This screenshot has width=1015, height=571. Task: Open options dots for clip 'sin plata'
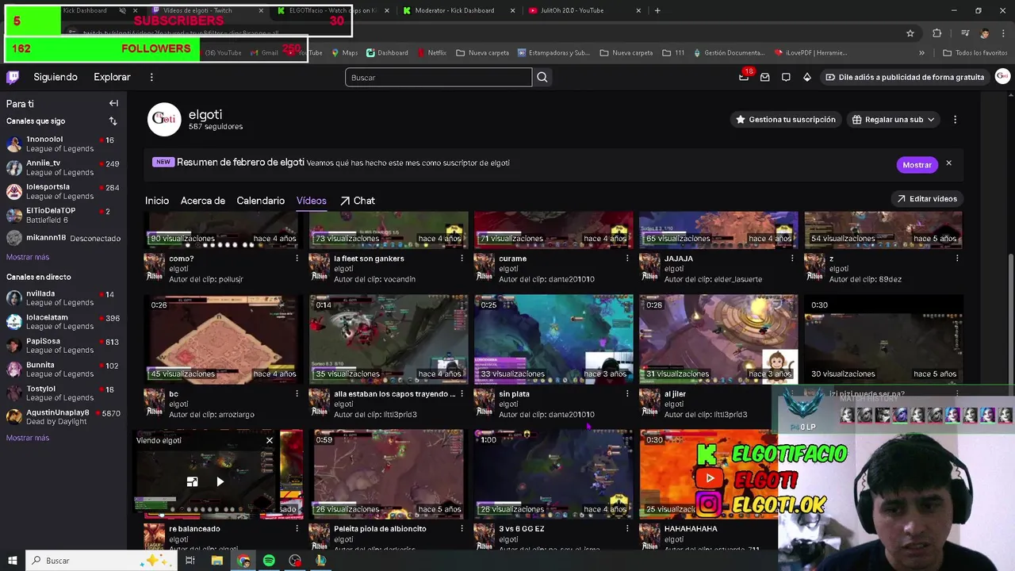coord(627,393)
